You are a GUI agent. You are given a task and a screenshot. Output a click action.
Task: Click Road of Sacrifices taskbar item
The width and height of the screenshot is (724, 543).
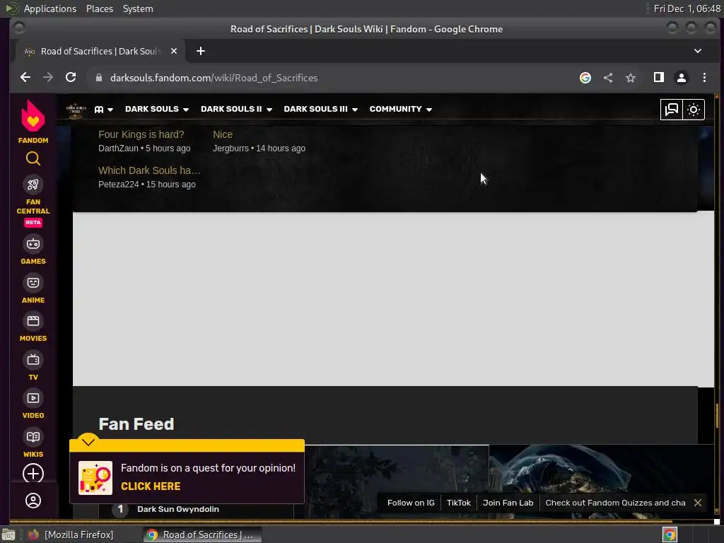pyautogui.click(x=202, y=535)
